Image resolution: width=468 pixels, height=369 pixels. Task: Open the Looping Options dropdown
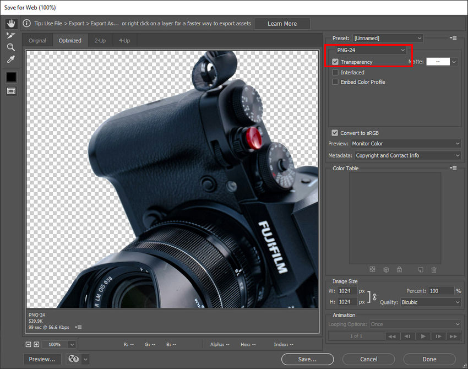[x=415, y=324]
